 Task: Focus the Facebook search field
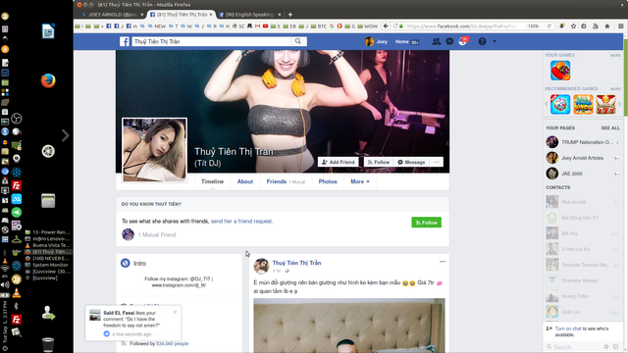[x=212, y=41]
